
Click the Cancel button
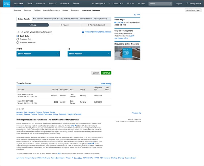click(x=96, y=73)
